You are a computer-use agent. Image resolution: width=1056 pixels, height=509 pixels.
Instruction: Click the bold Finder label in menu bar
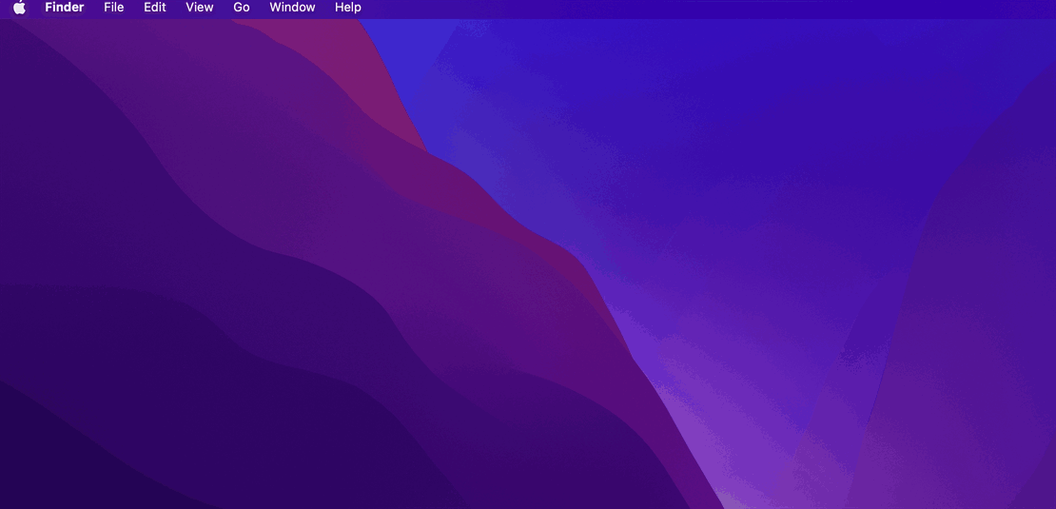(x=64, y=8)
